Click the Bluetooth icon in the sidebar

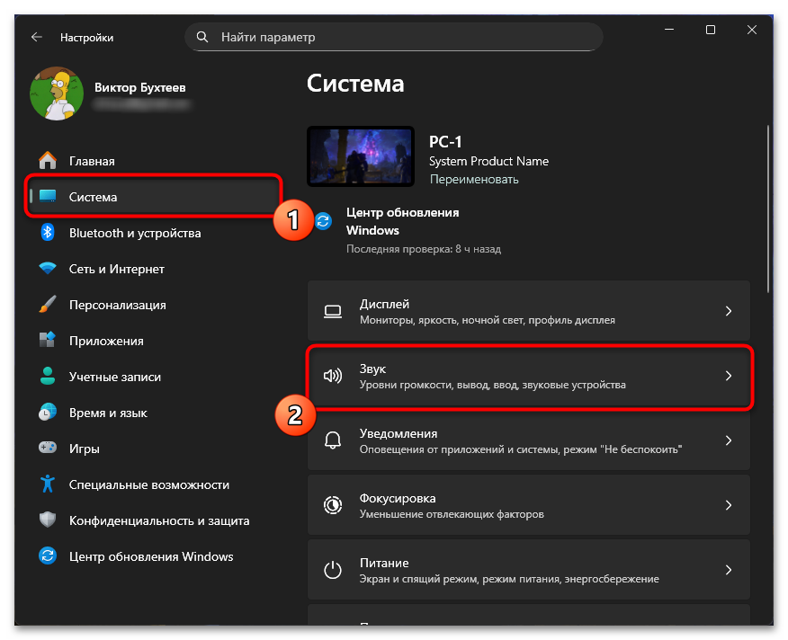coord(49,232)
